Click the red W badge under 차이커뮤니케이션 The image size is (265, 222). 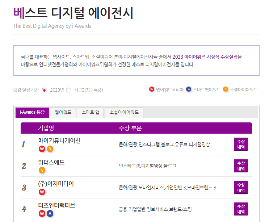click(x=42, y=149)
